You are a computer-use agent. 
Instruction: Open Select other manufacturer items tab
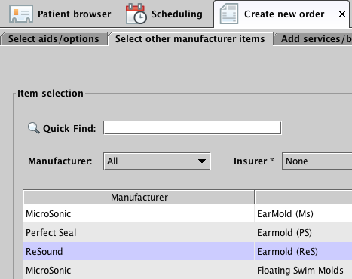pyautogui.click(x=190, y=39)
